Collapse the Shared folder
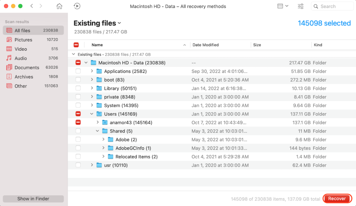 (x=97, y=131)
